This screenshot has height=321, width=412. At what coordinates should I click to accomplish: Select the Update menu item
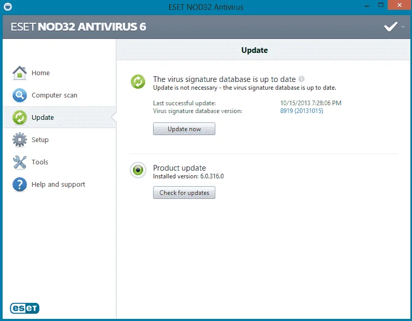point(59,117)
